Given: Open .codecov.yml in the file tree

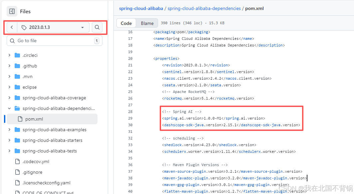Looking at the screenshot, I should (x=36, y=161).
